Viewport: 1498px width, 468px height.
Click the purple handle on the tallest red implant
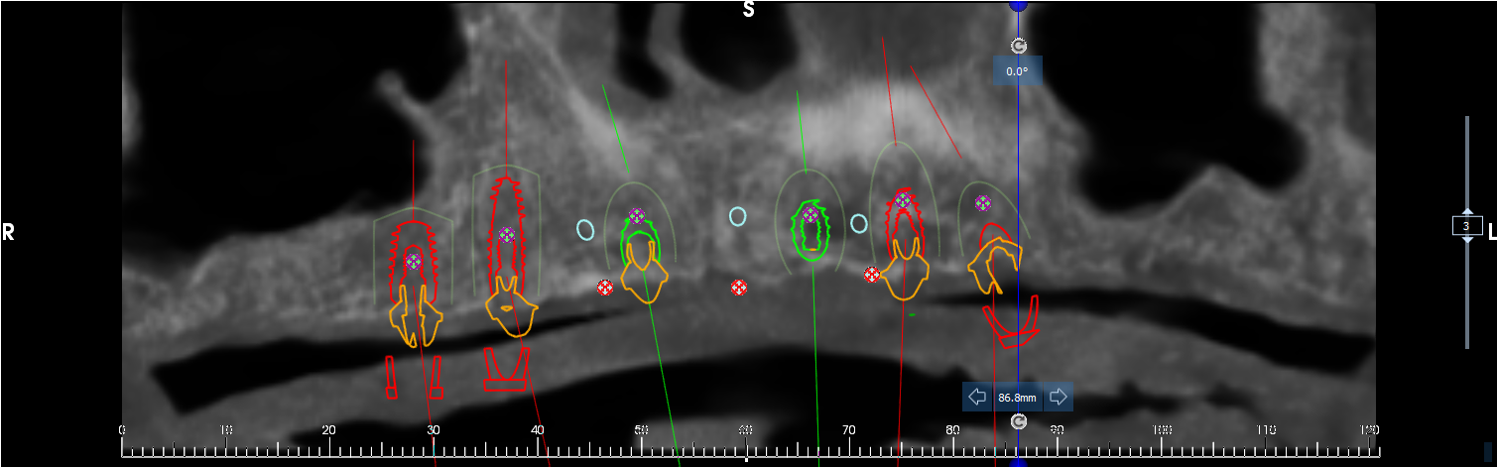pyautogui.click(x=507, y=235)
